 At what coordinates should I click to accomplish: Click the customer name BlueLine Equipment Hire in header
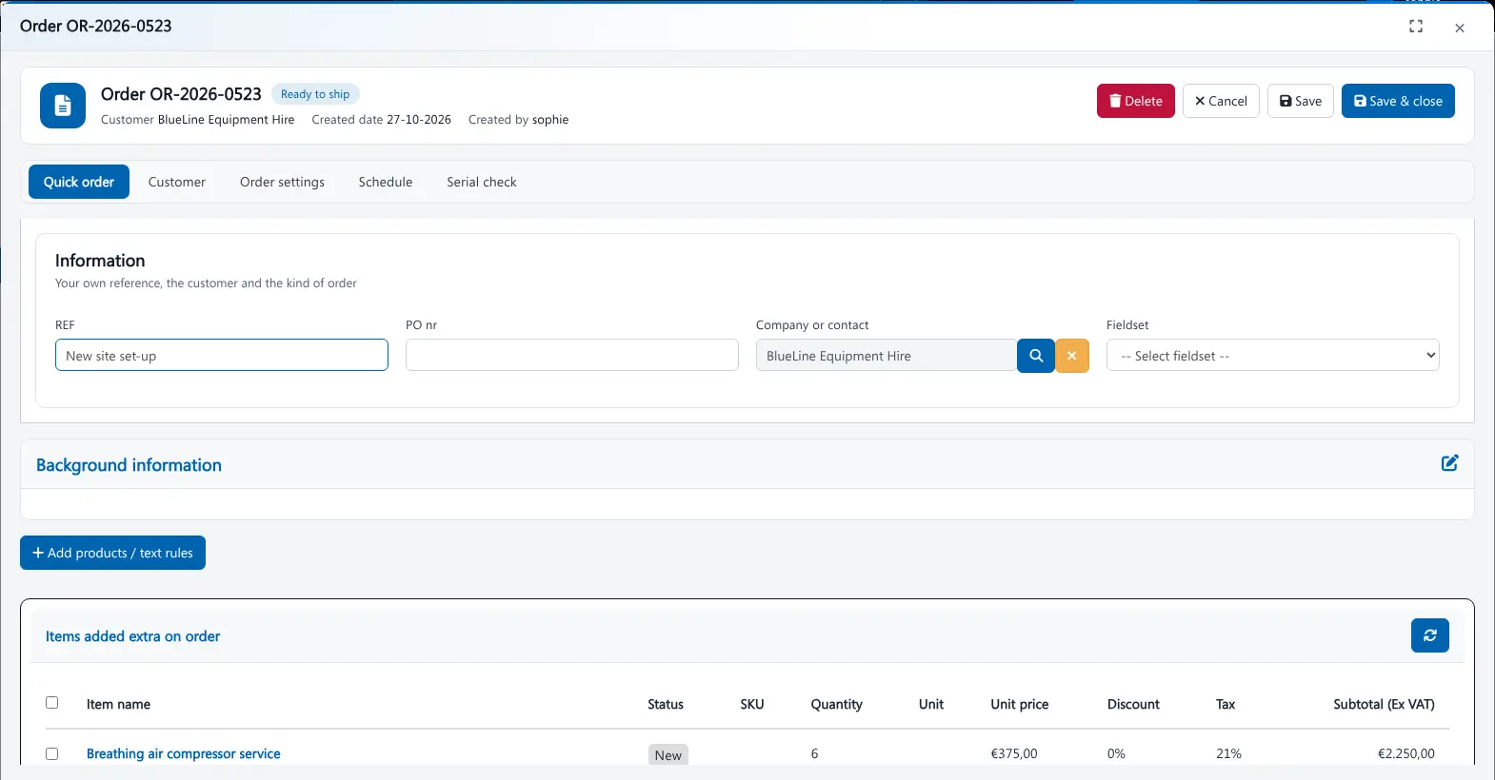pos(226,120)
